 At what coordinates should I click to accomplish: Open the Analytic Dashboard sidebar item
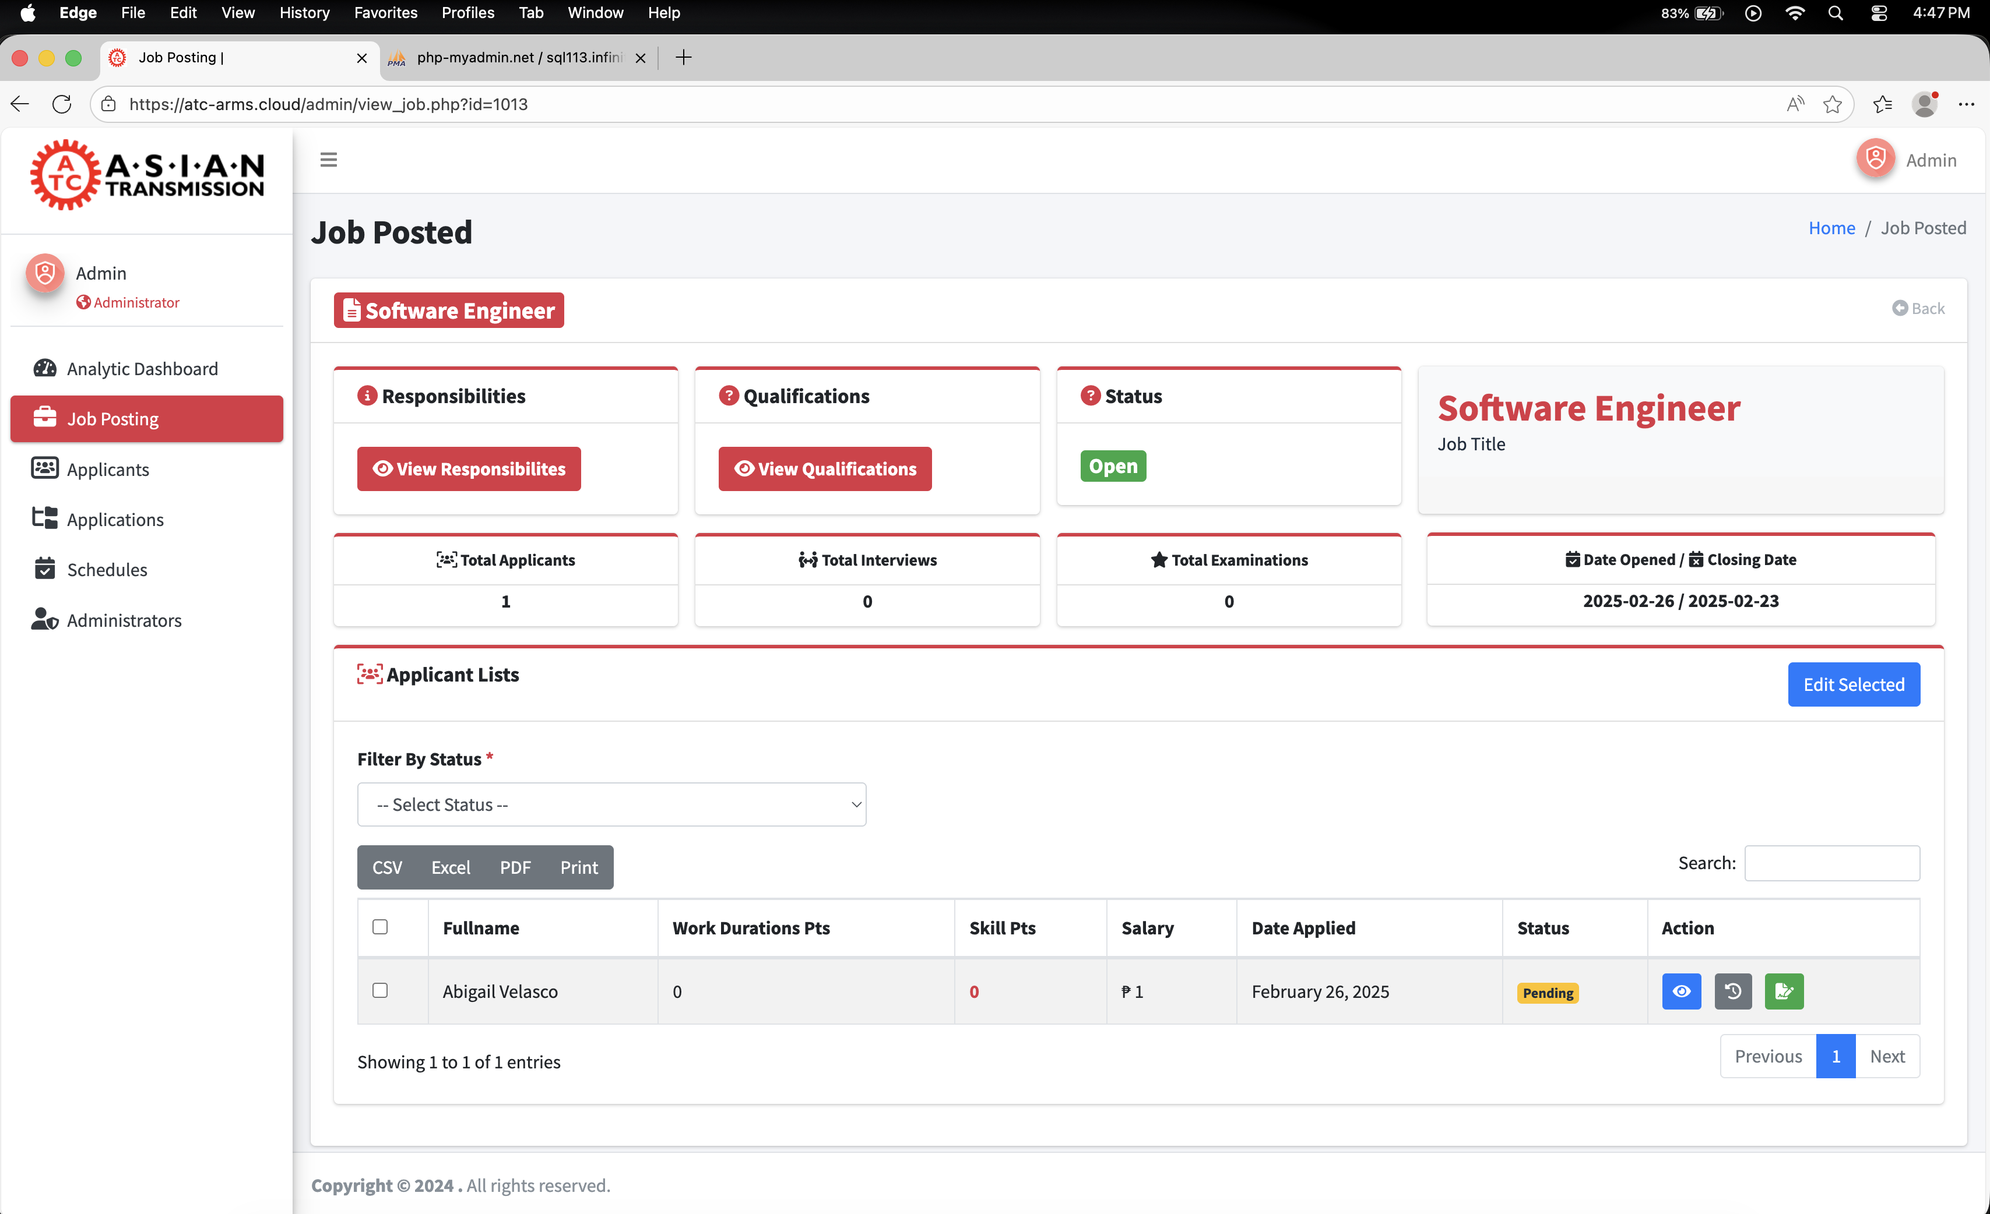click(x=142, y=369)
